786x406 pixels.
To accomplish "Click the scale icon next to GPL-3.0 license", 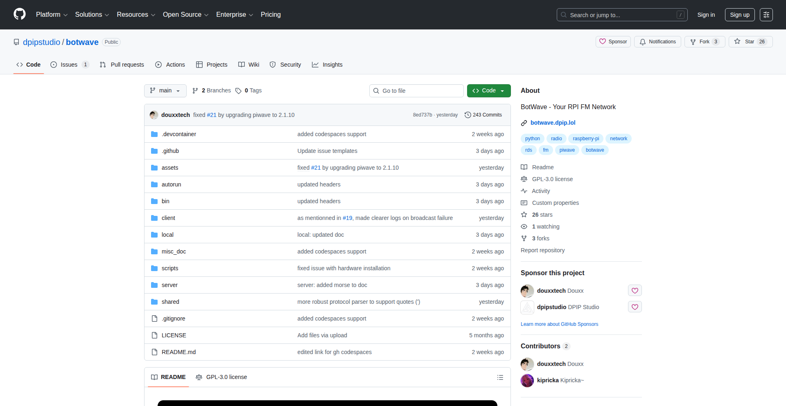I will point(524,179).
